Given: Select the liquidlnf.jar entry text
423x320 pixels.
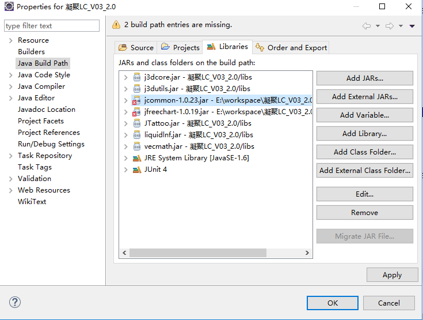Looking at the screenshot, I should pyautogui.click(x=199, y=134).
